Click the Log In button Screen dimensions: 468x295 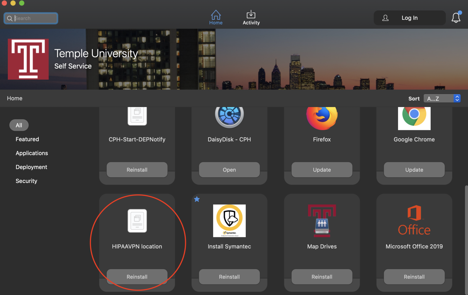[x=409, y=18]
